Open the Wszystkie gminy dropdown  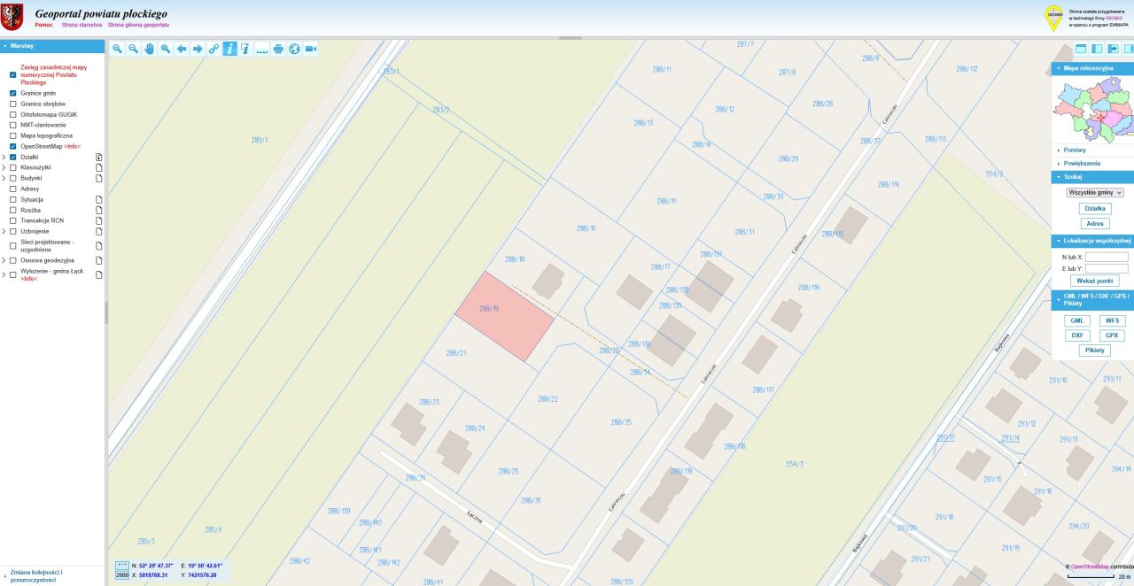(x=1095, y=192)
